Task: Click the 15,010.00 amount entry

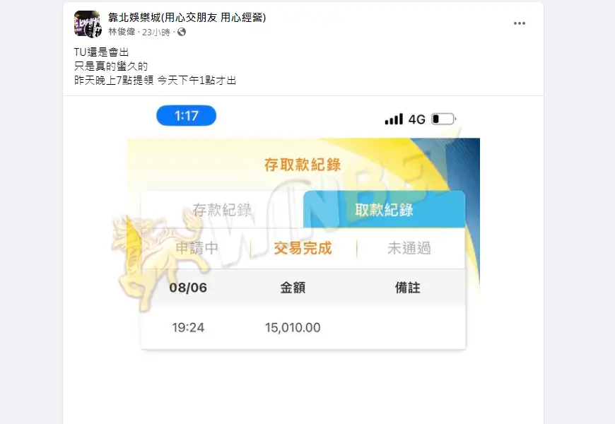Action: tap(293, 327)
